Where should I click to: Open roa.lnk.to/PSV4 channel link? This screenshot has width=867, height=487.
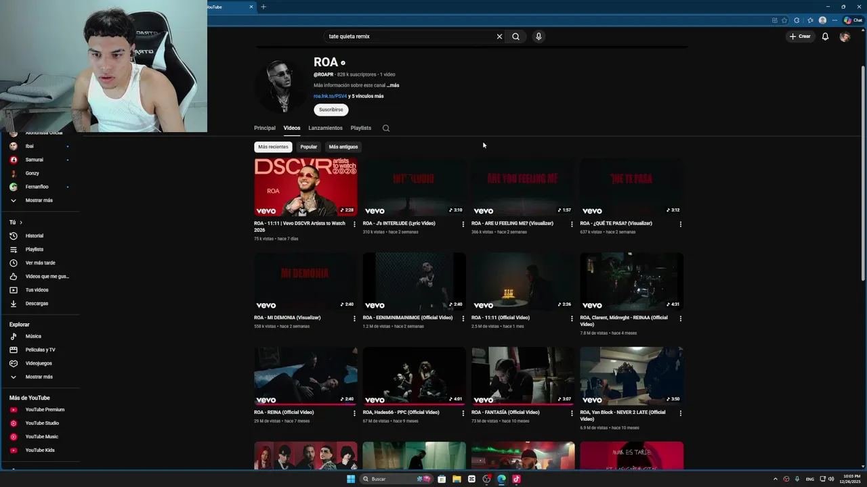(x=330, y=96)
